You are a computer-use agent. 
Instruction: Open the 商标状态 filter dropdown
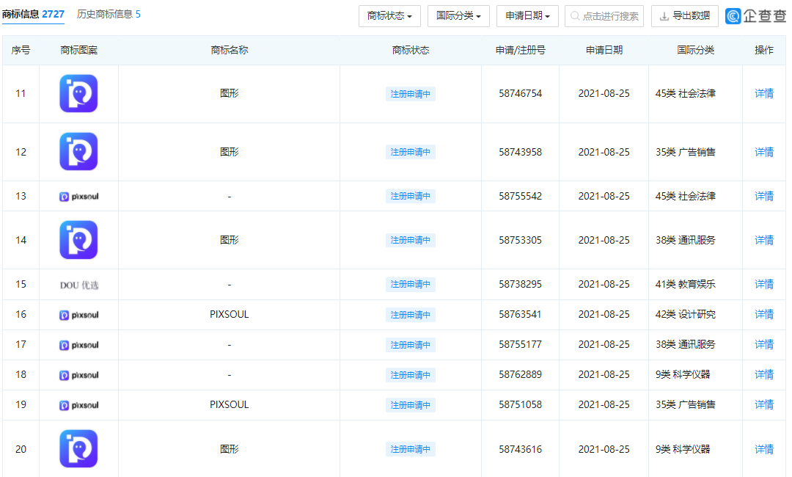pos(389,15)
